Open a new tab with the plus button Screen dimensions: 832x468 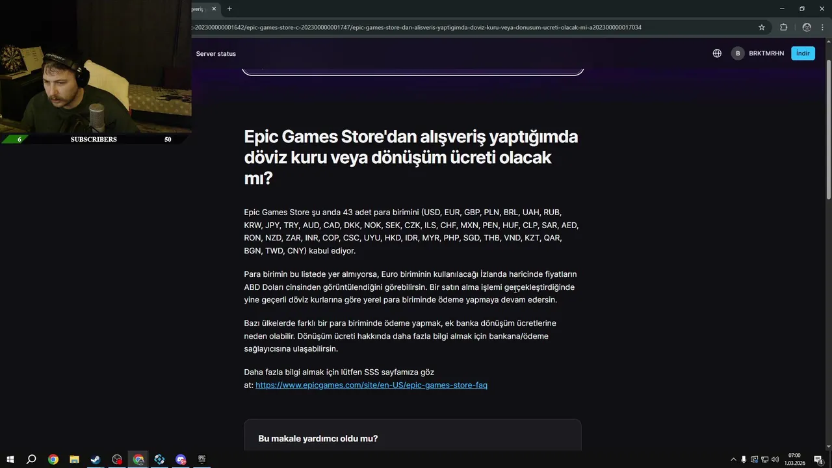229,8
